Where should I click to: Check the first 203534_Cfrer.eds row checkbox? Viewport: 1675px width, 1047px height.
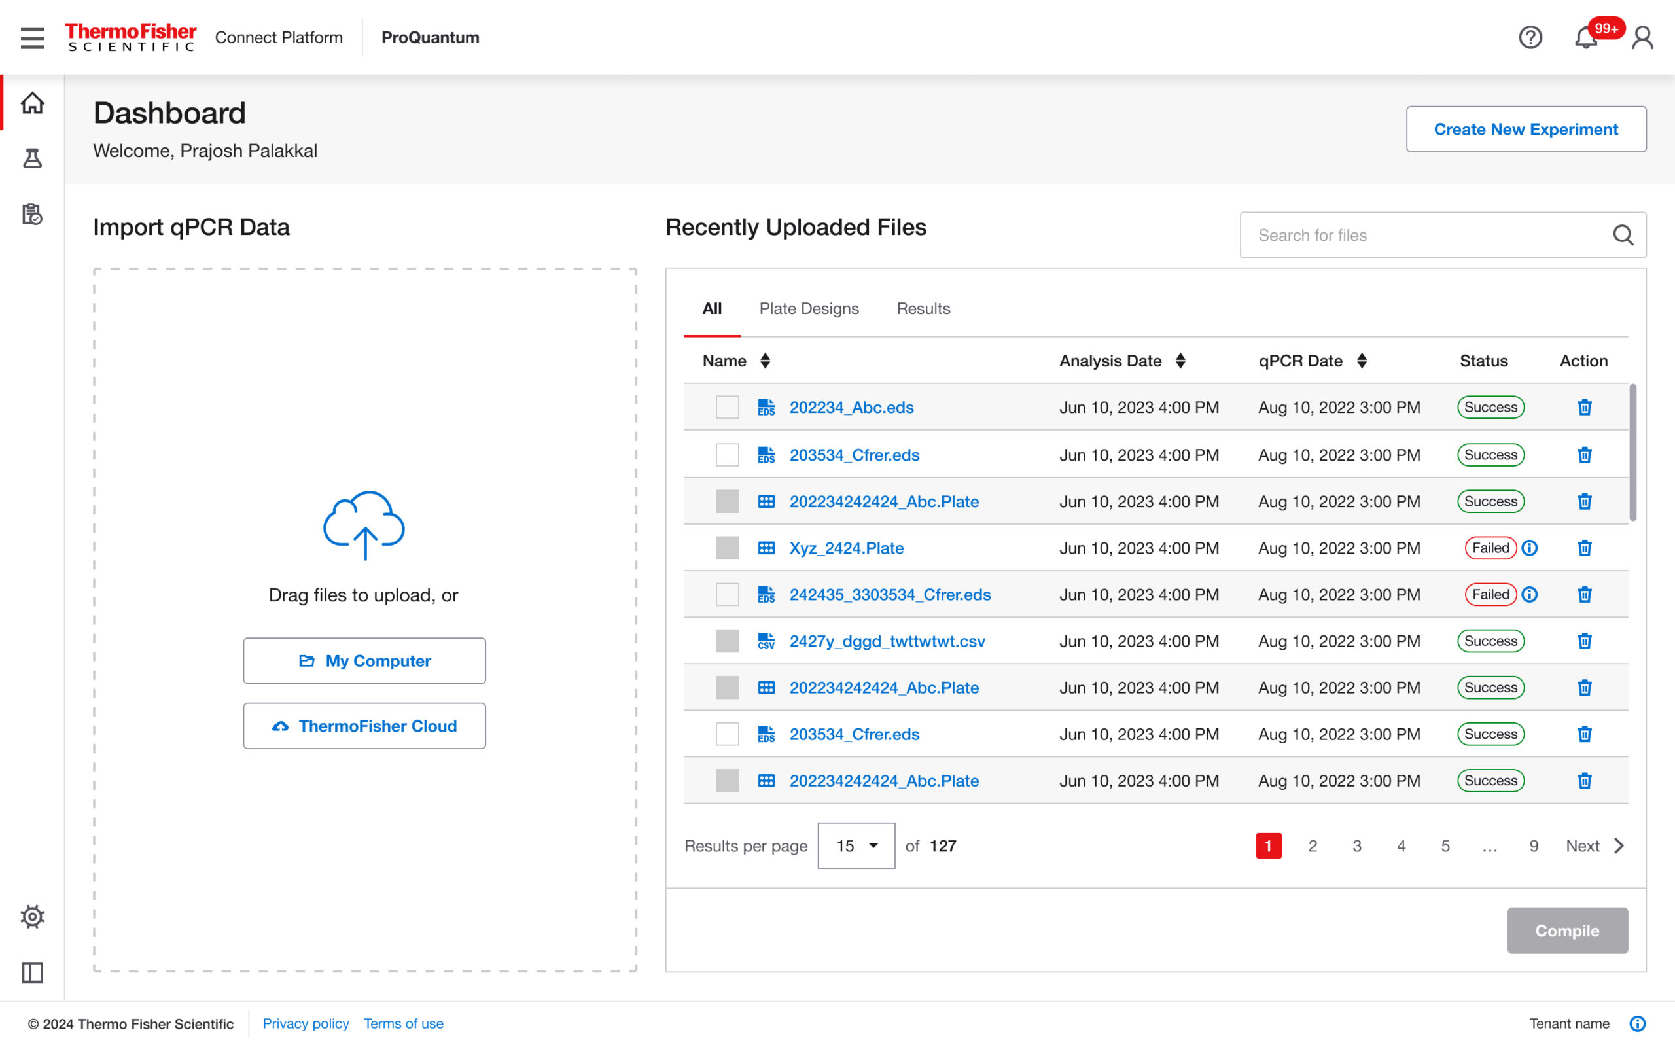point(727,455)
